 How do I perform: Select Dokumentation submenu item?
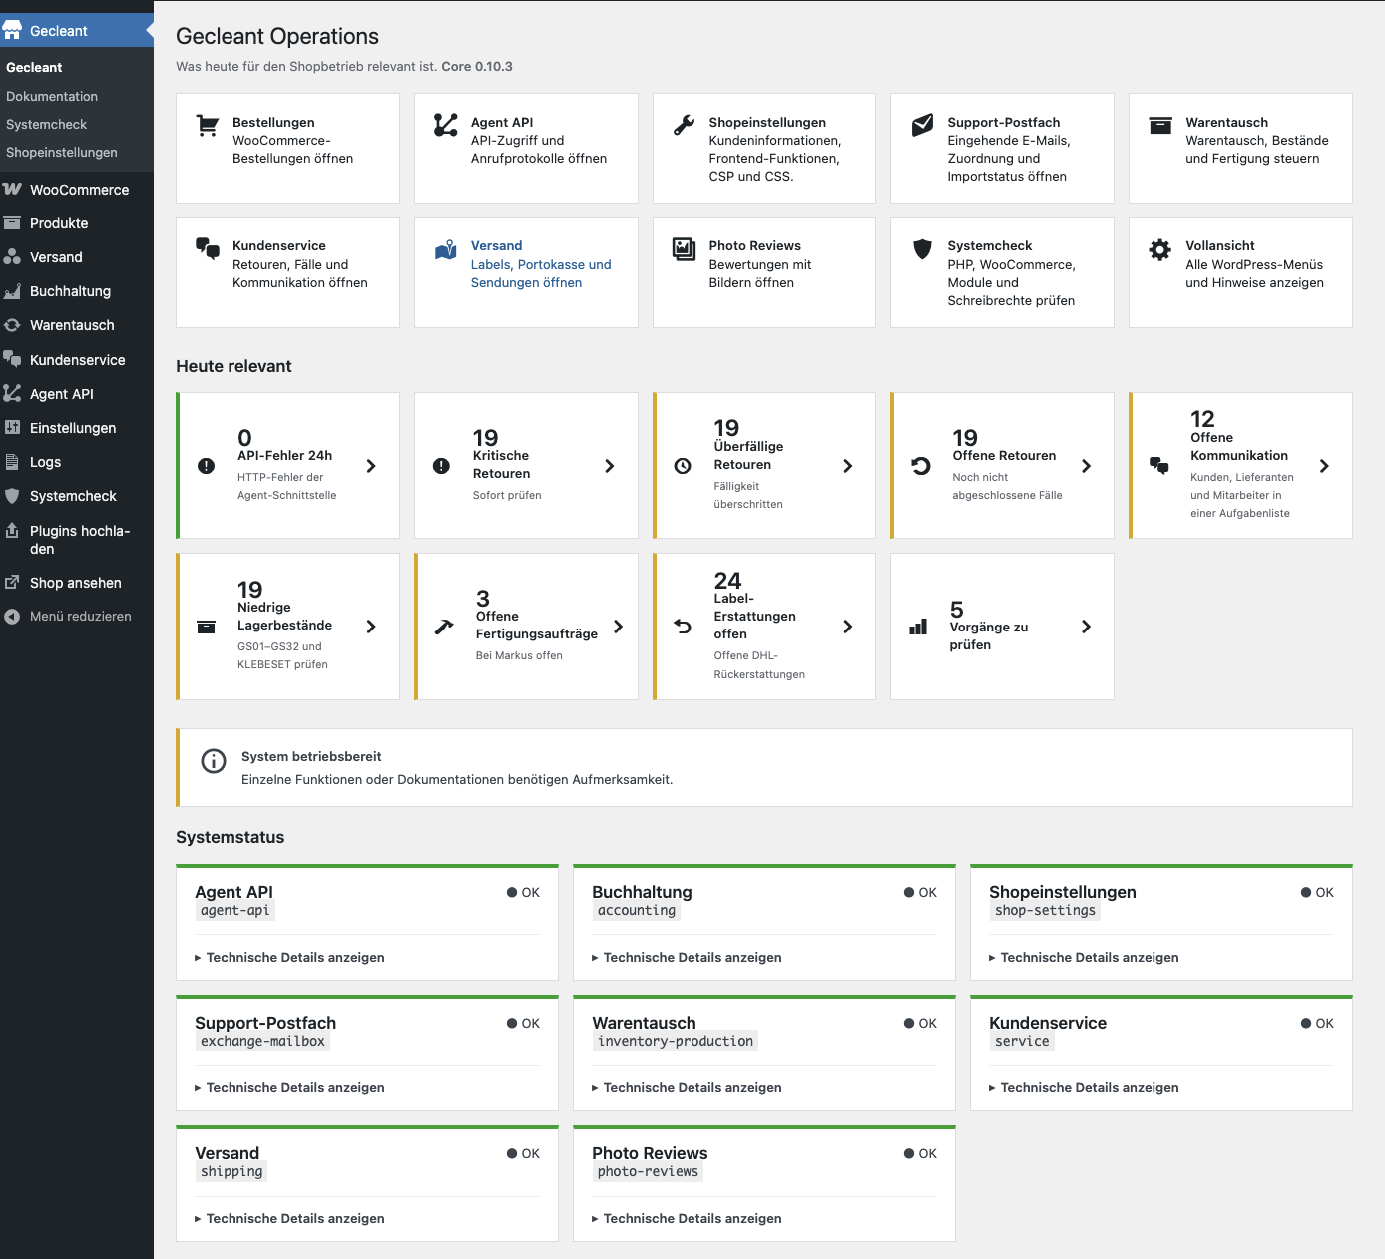point(52,96)
